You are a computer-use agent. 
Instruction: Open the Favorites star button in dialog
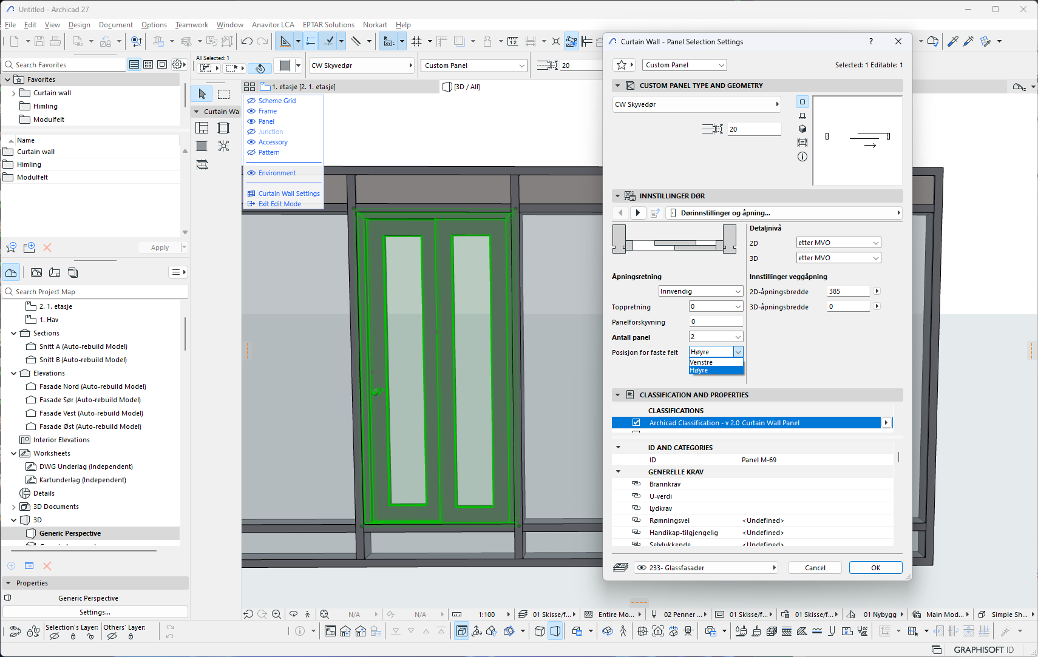tap(622, 65)
